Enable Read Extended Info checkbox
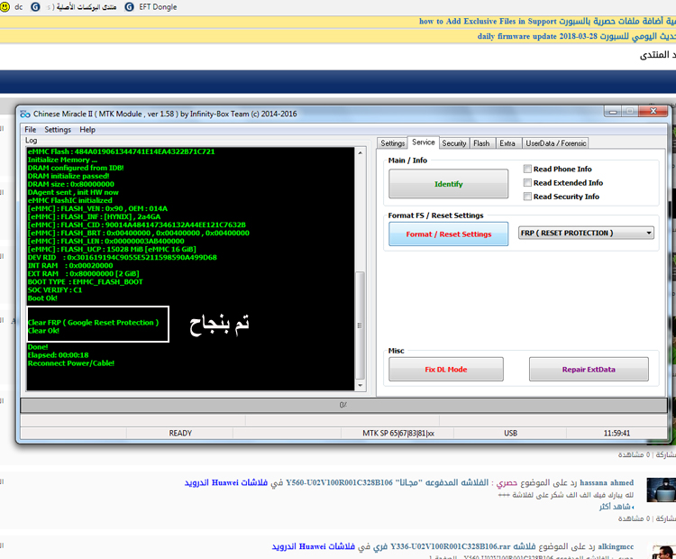Screen dimensions: 676x559 point(527,182)
